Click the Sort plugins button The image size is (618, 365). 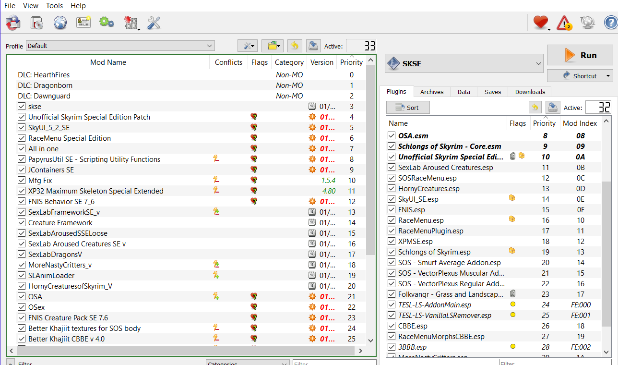408,108
